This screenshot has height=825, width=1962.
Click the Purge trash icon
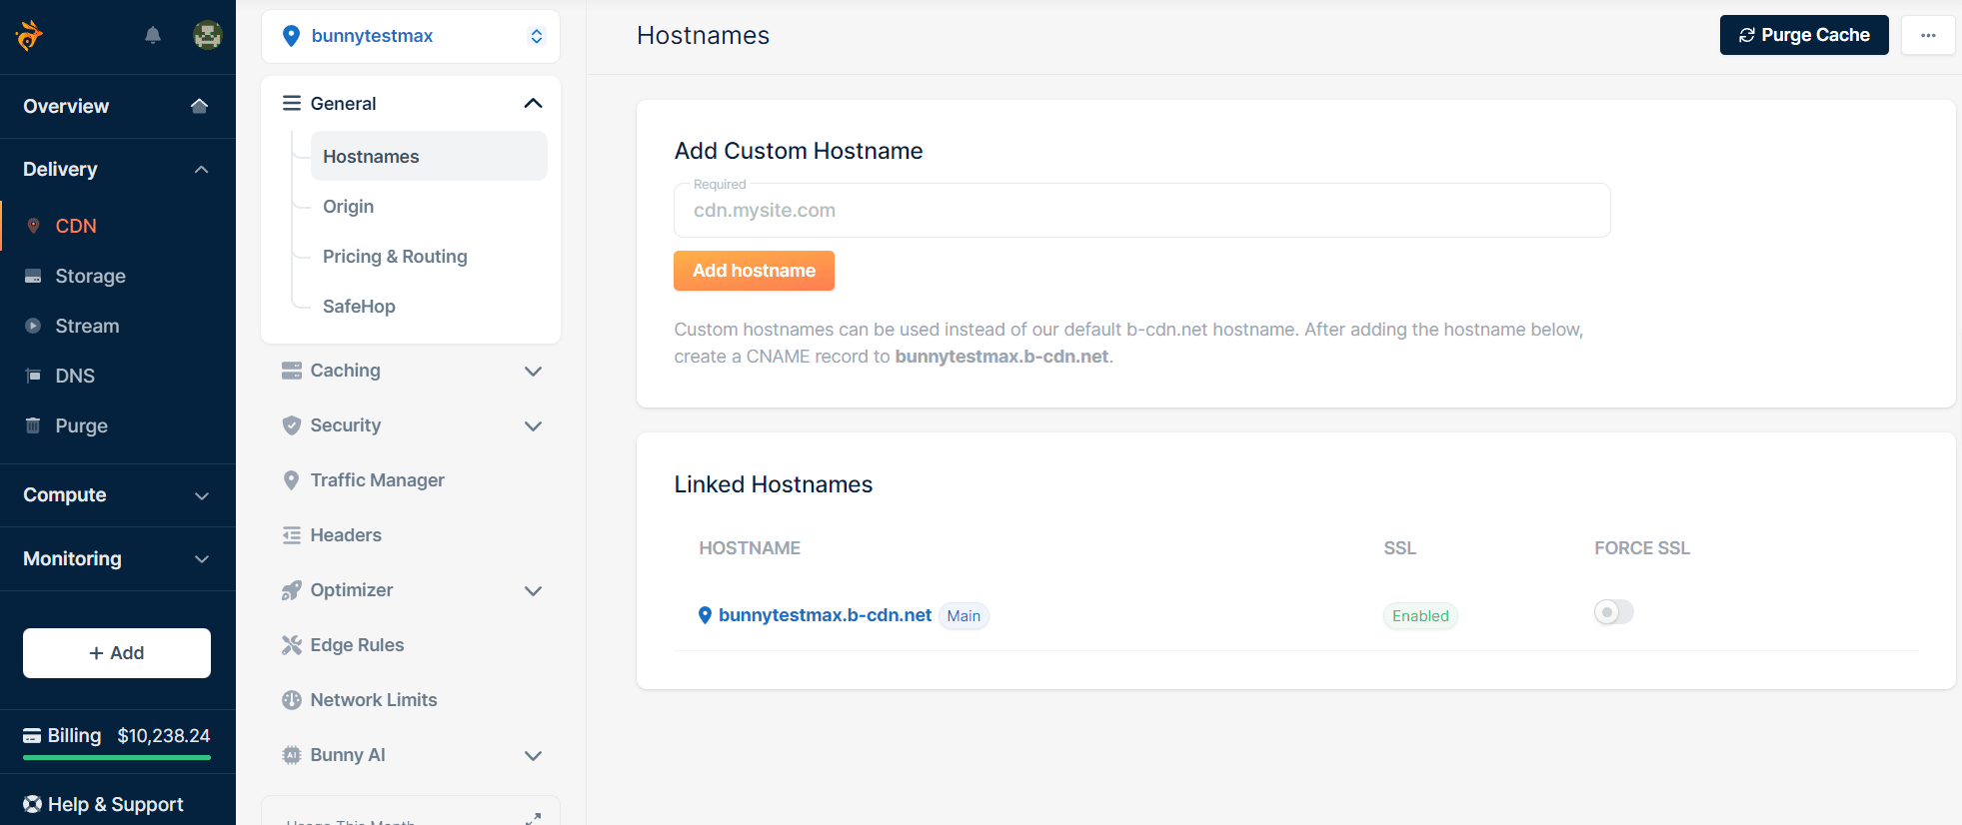pos(33,425)
